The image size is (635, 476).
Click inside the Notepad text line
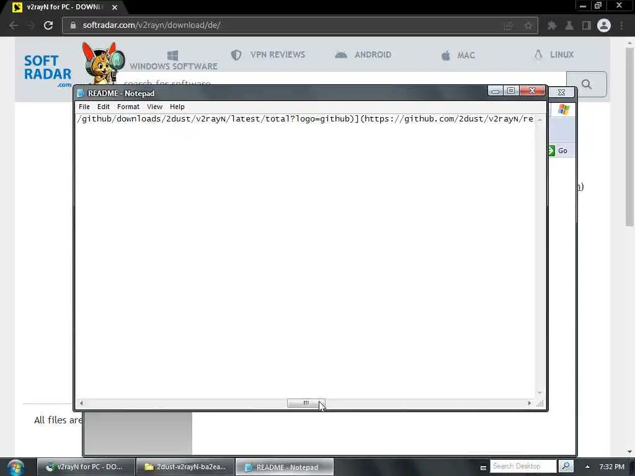pos(305,118)
